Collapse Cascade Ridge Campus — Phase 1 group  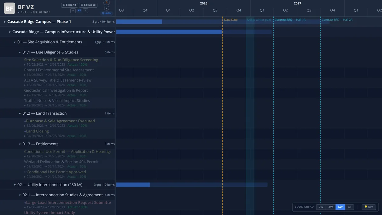[x=4, y=22]
